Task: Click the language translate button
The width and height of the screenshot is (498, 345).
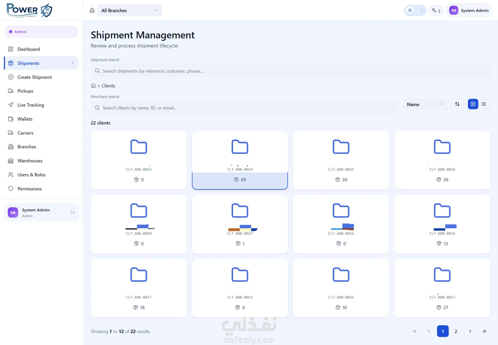Action: (x=436, y=10)
